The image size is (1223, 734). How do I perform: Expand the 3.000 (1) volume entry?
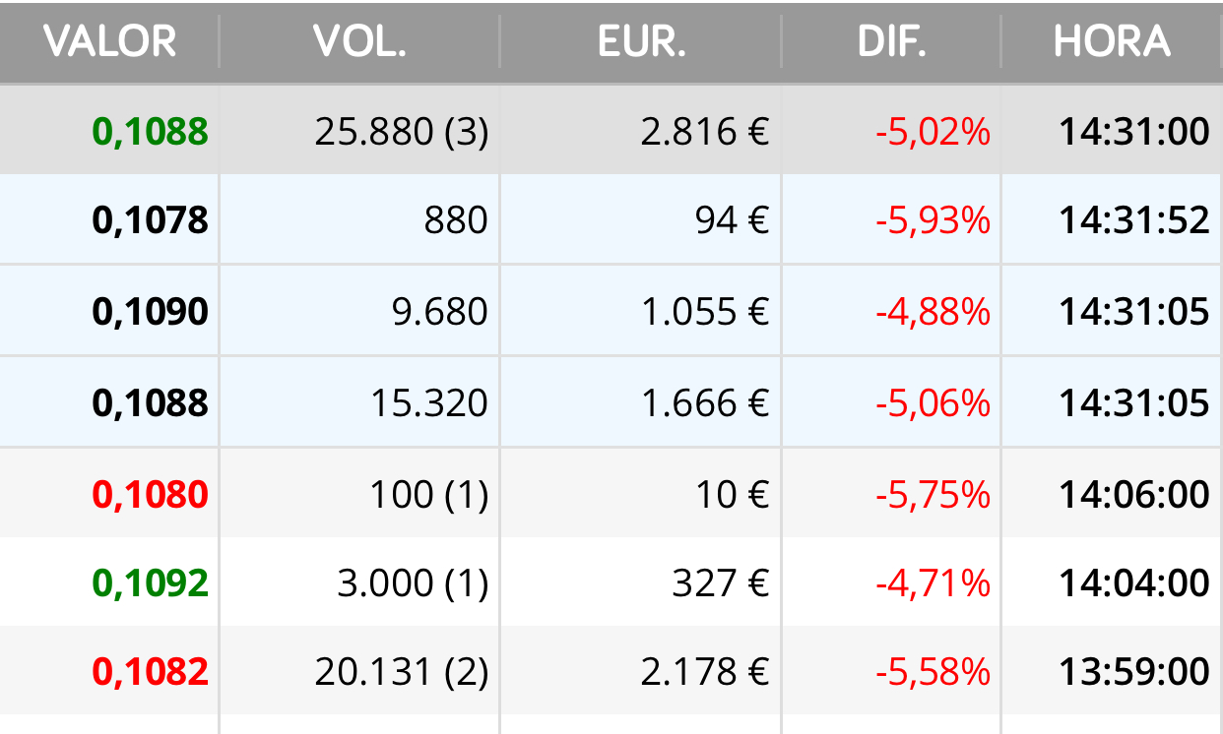413,583
